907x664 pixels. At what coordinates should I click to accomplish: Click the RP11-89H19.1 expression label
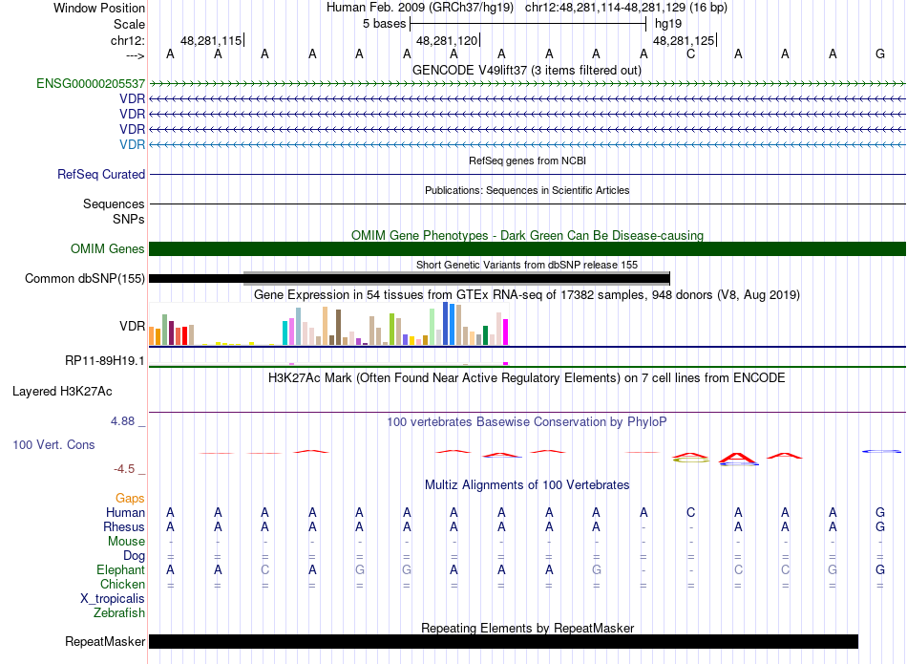tap(105, 360)
